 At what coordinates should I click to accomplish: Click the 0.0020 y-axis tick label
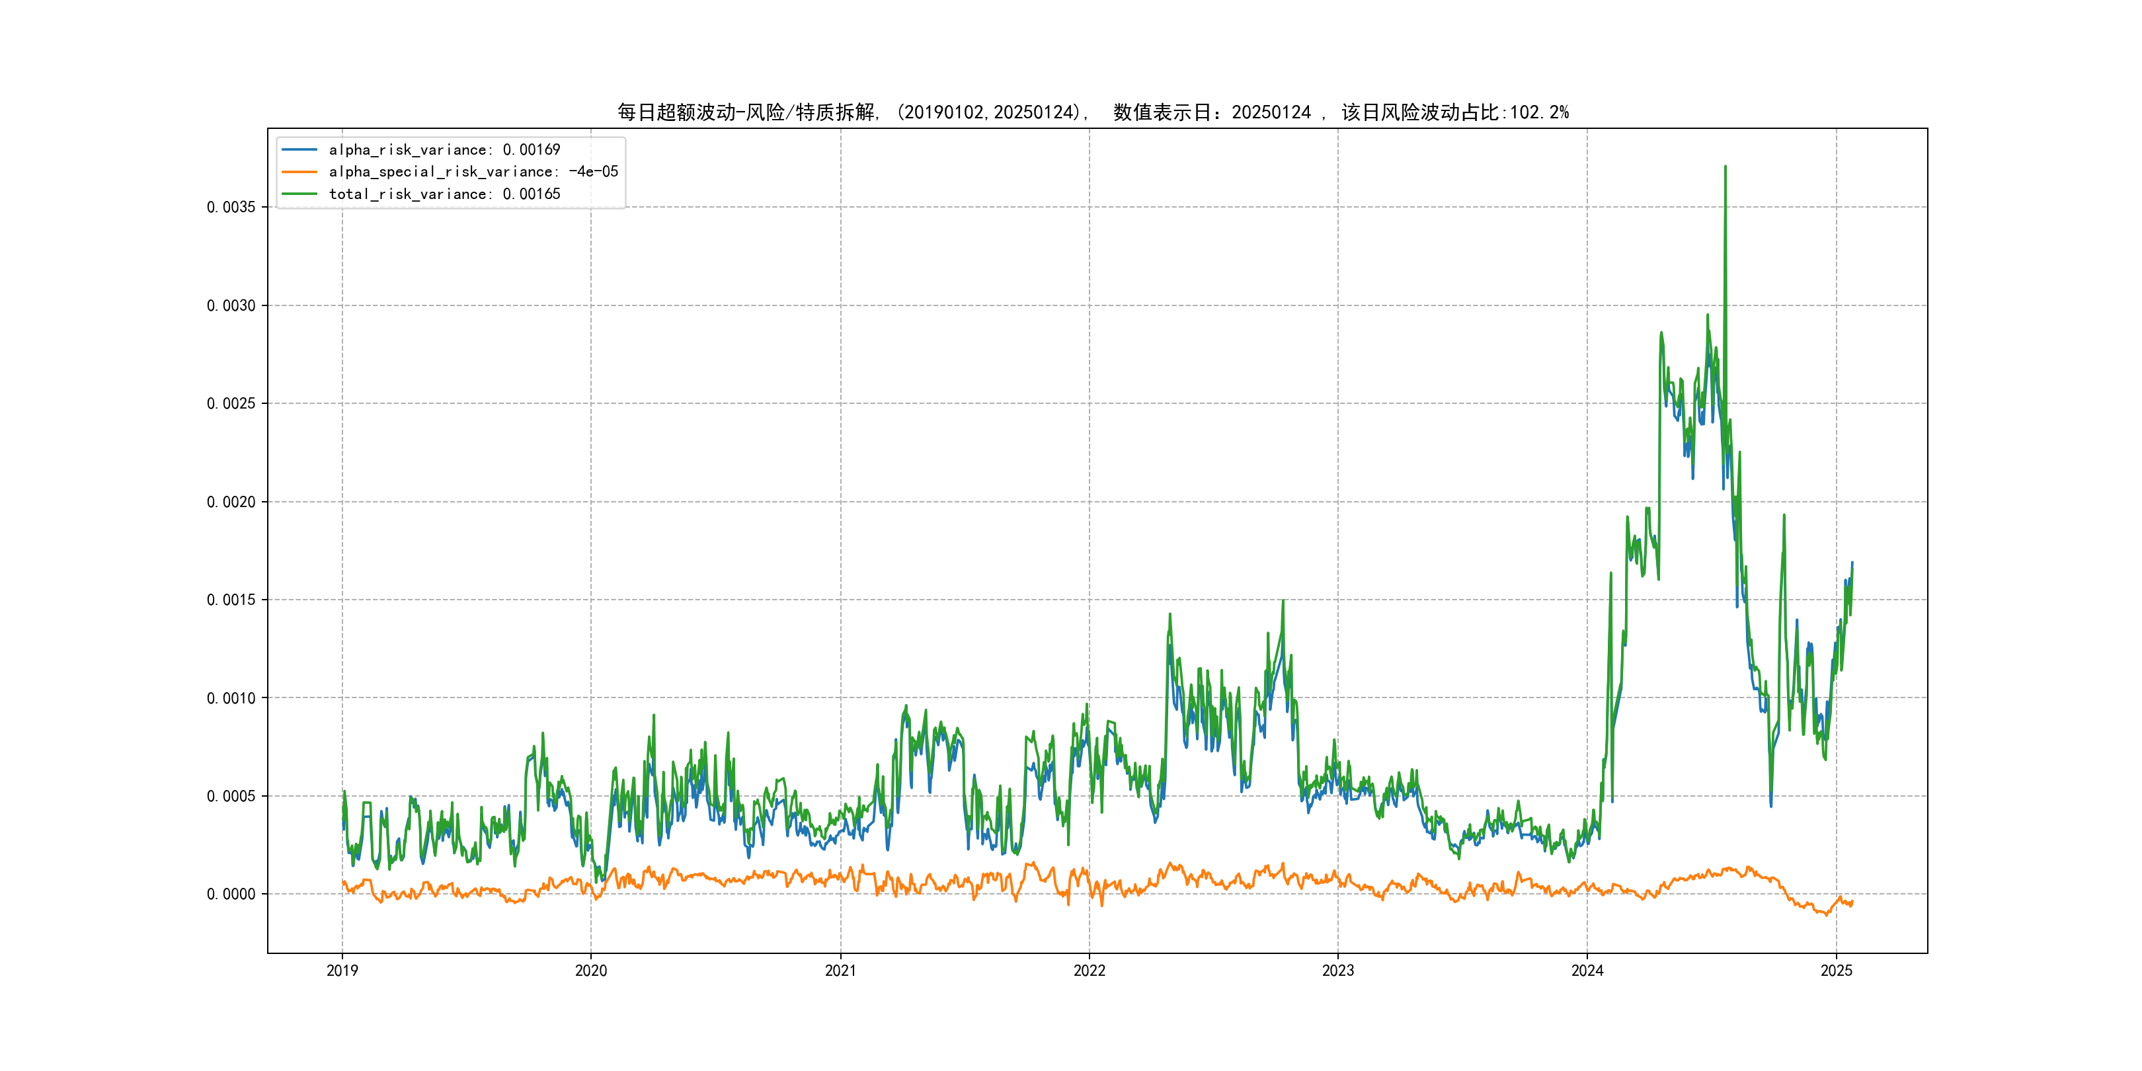[231, 502]
